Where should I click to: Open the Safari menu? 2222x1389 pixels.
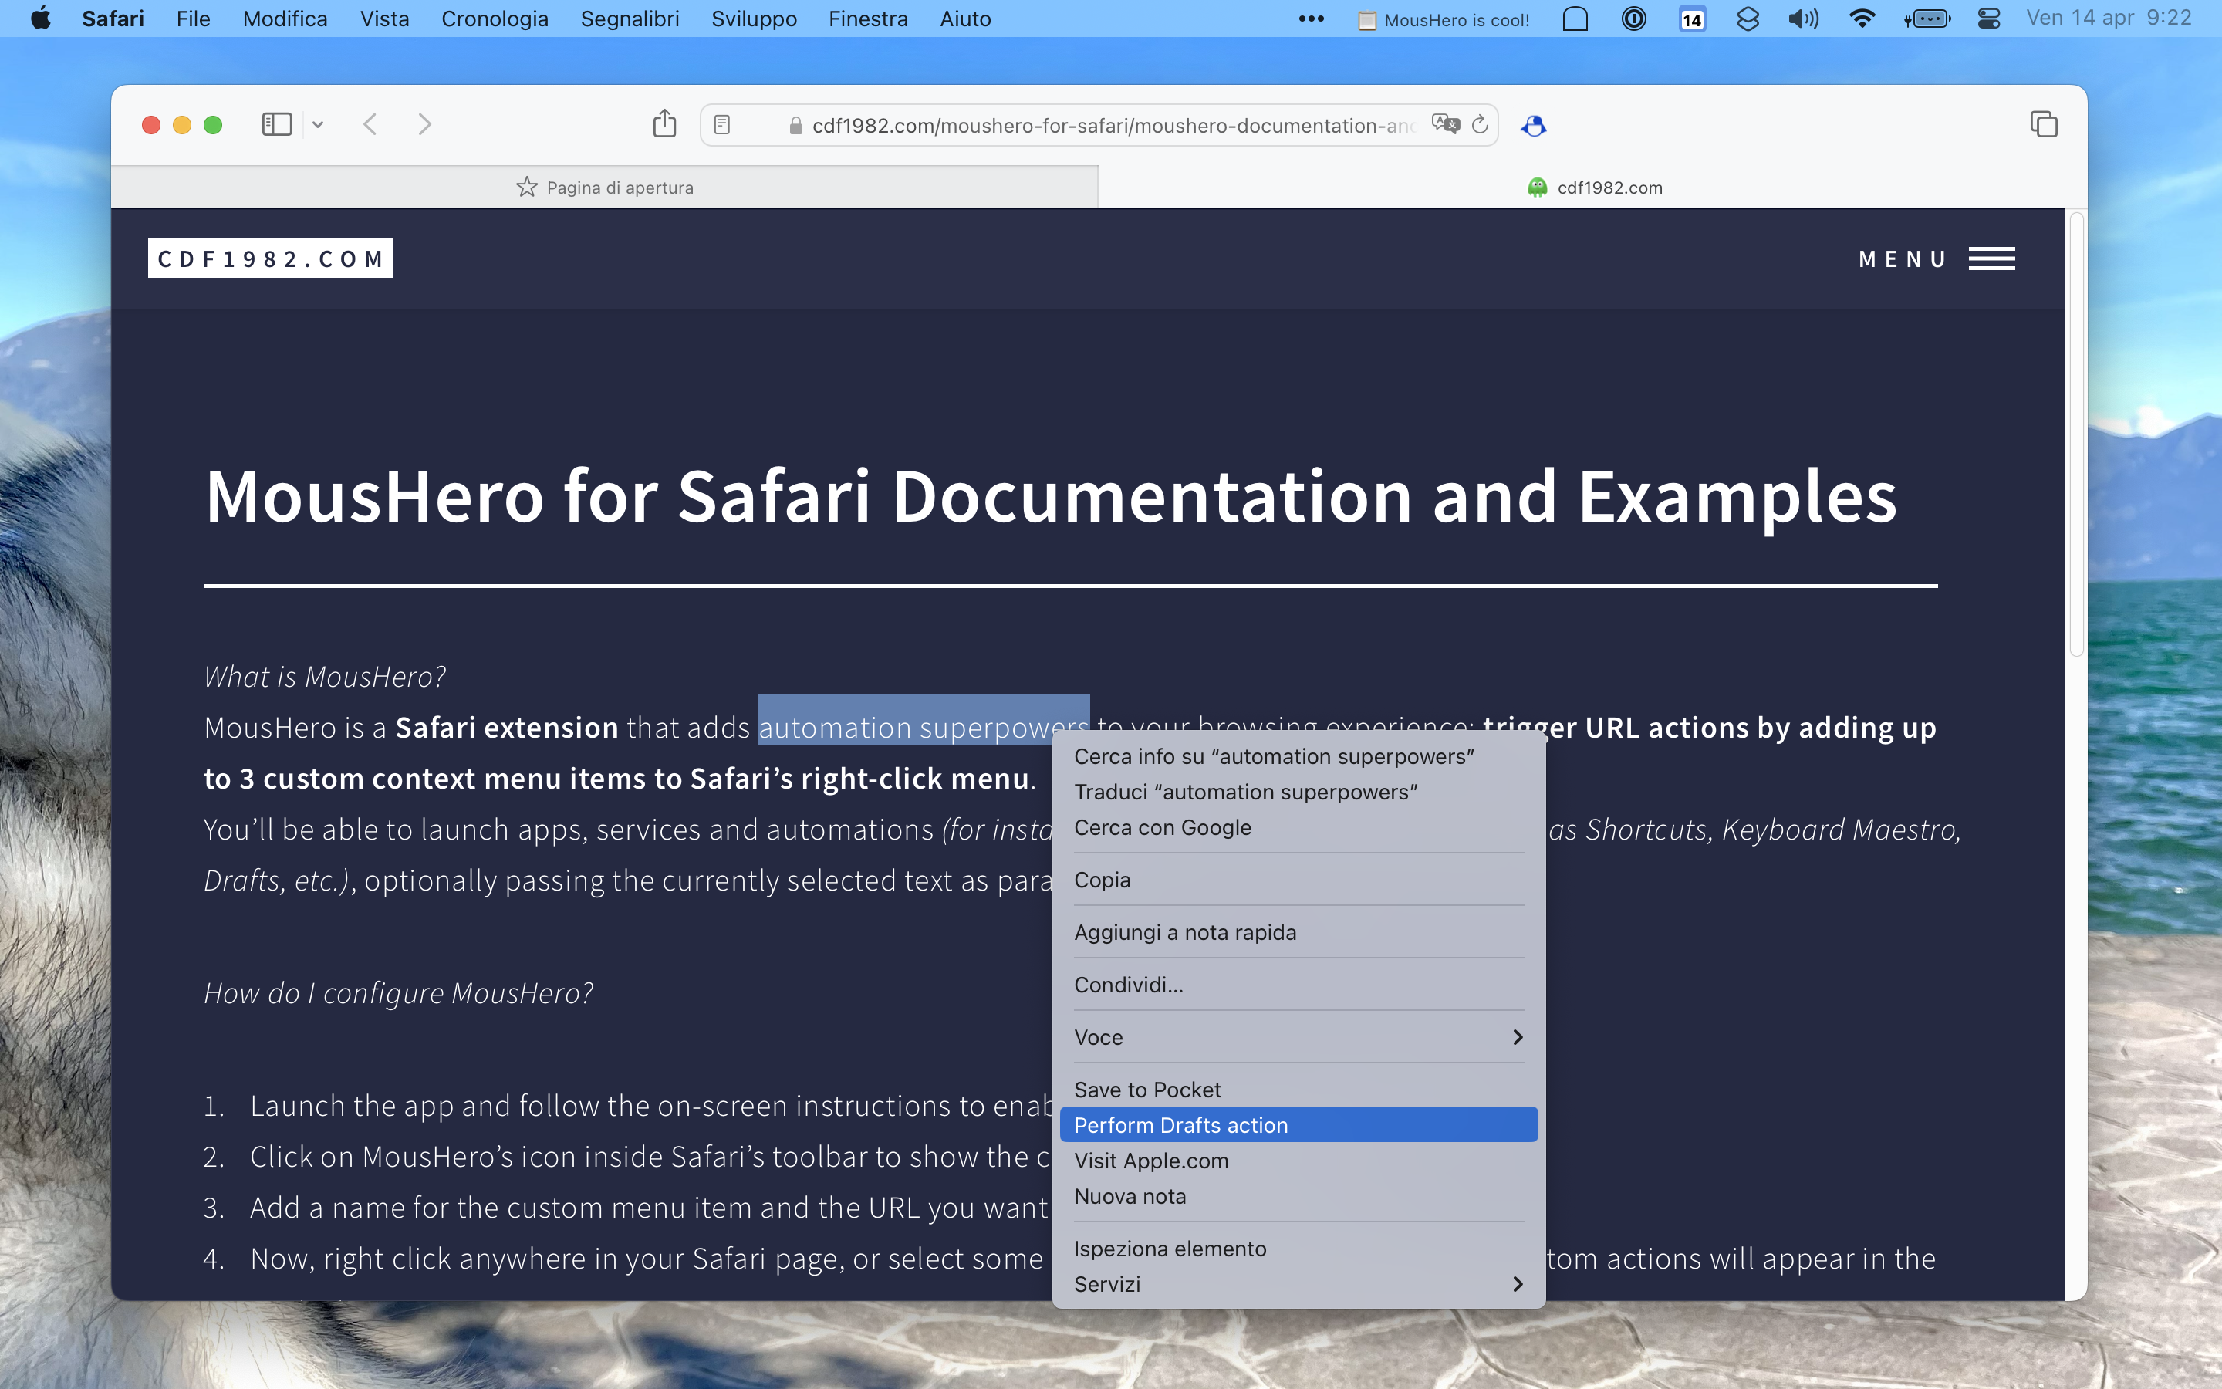[x=113, y=19]
